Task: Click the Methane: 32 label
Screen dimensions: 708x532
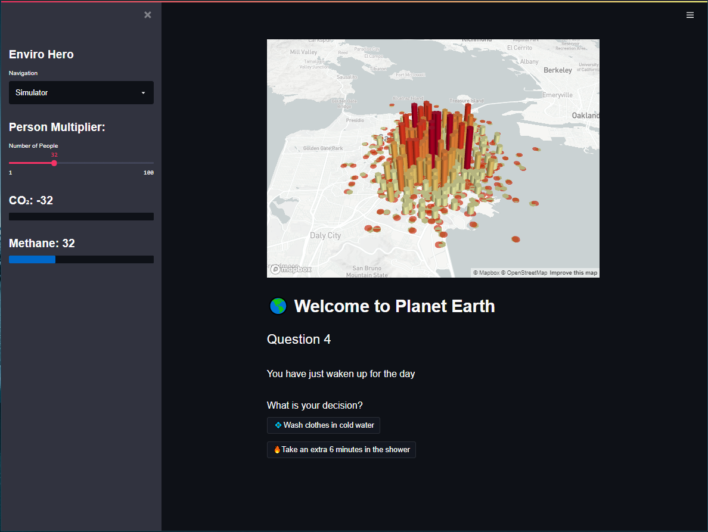Action: (42, 243)
